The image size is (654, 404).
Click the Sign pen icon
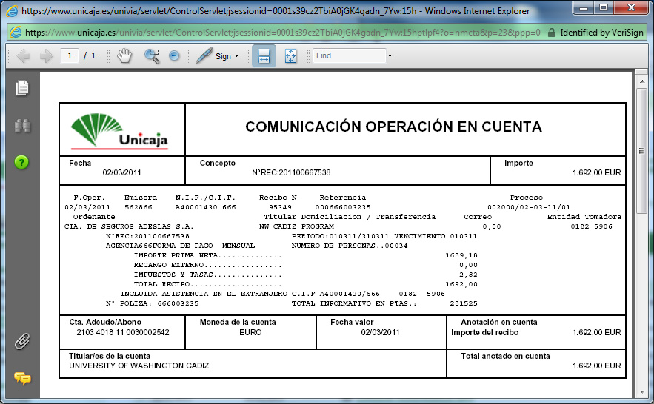click(x=204, y=55)
